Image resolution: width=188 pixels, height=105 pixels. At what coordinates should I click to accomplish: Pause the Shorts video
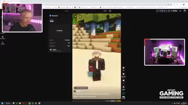coord(75,16)
